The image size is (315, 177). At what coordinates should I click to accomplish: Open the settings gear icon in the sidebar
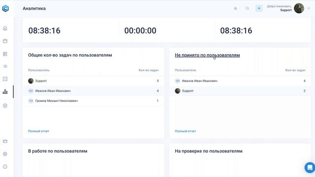5,154
